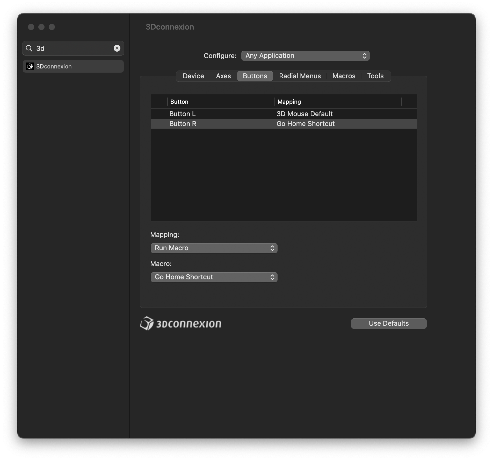Open the Tools tab
This screenshot has width=493, height=460.
point(375,76)
